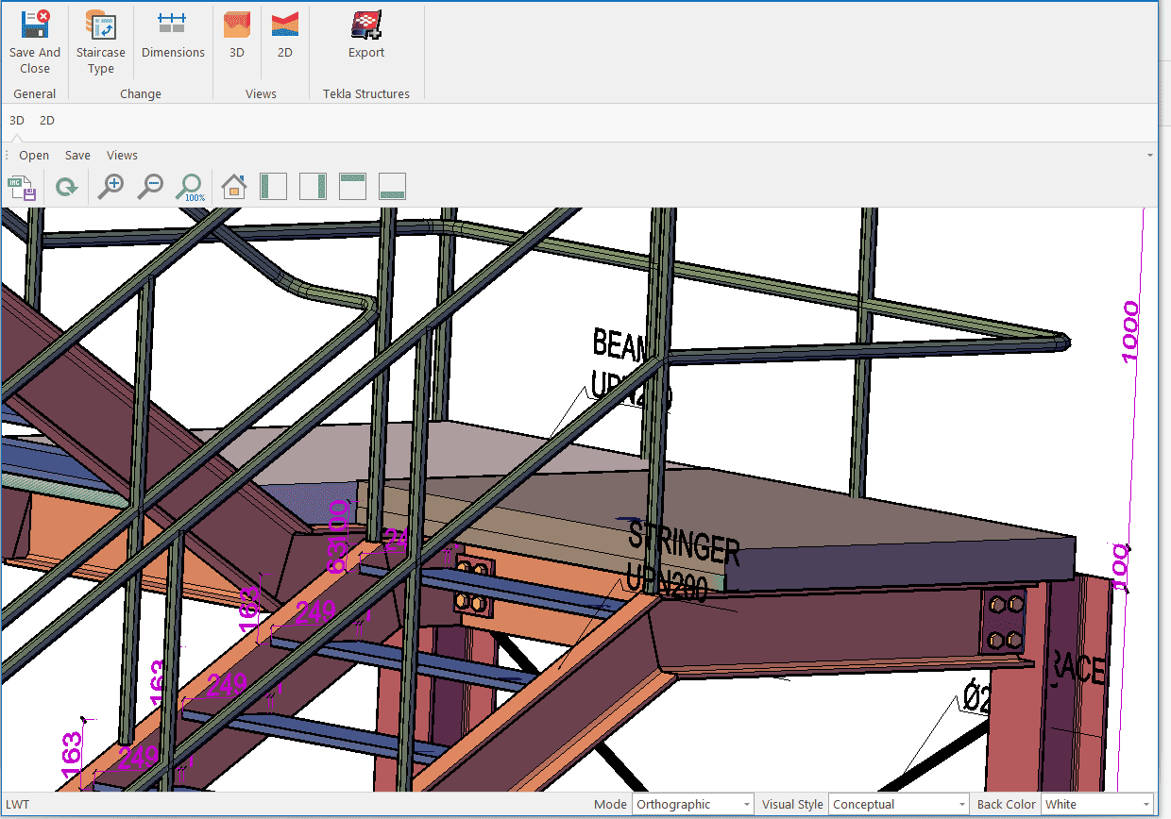Open the Views menu in the toolbar
Screen dimensions: 1171x819
coord(122,156)
